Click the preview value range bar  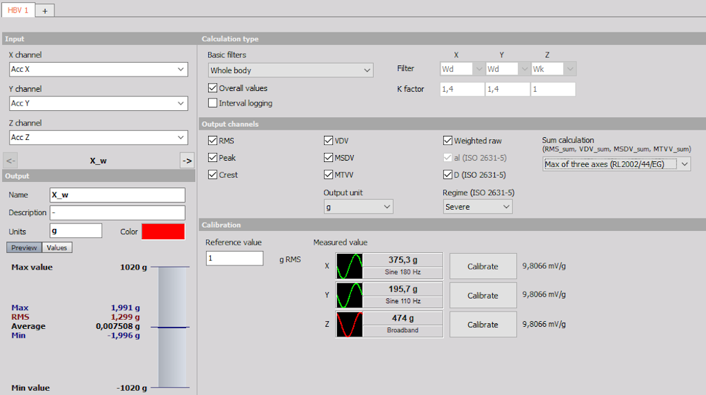pyautogui.click(x=172, y=327)
